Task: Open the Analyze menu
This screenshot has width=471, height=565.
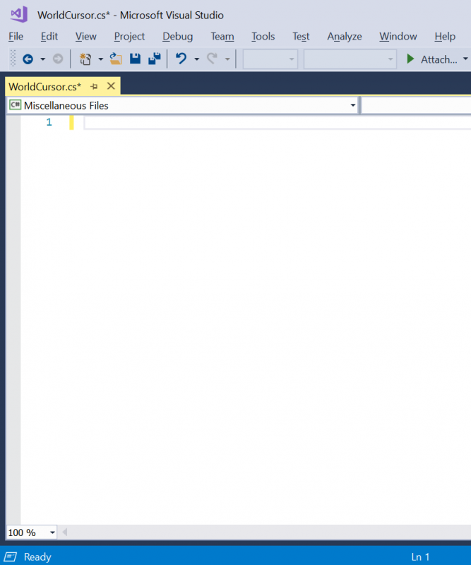Action: click(x=345, y=37)
